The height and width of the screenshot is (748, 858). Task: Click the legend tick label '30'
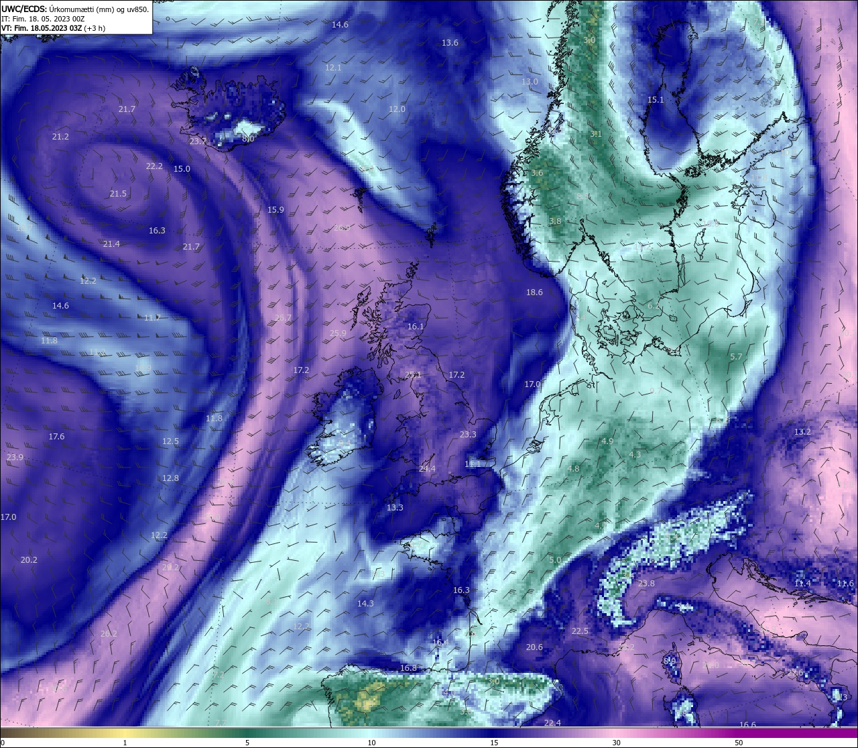tap(616, 743)
